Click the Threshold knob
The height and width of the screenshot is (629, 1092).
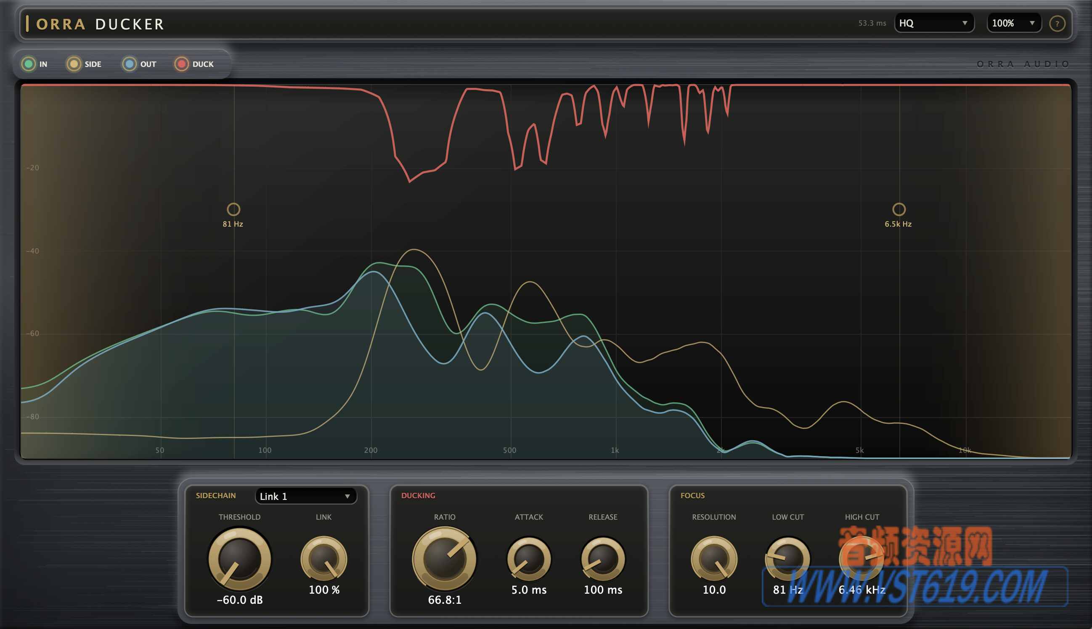pyautogui.click(x=240, y=559)
